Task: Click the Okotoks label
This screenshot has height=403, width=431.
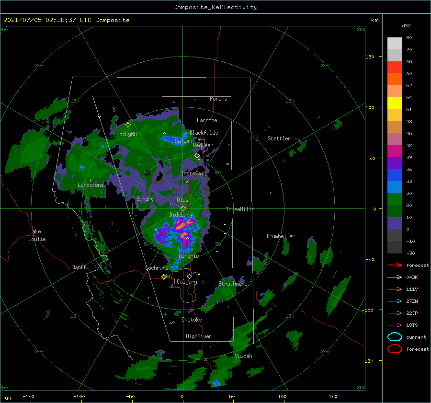Action: pyautogui.click(x=192, y=320)
